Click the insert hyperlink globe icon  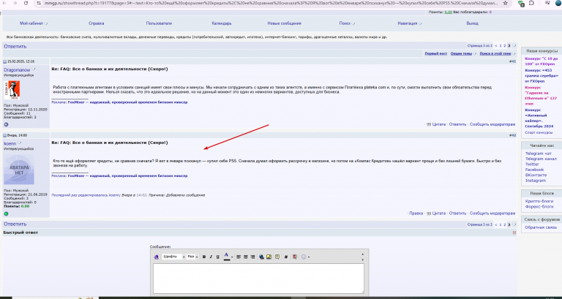pos(261,257)
